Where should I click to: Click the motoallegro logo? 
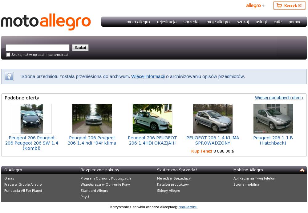pyautogui.click(x=46, y=22)
